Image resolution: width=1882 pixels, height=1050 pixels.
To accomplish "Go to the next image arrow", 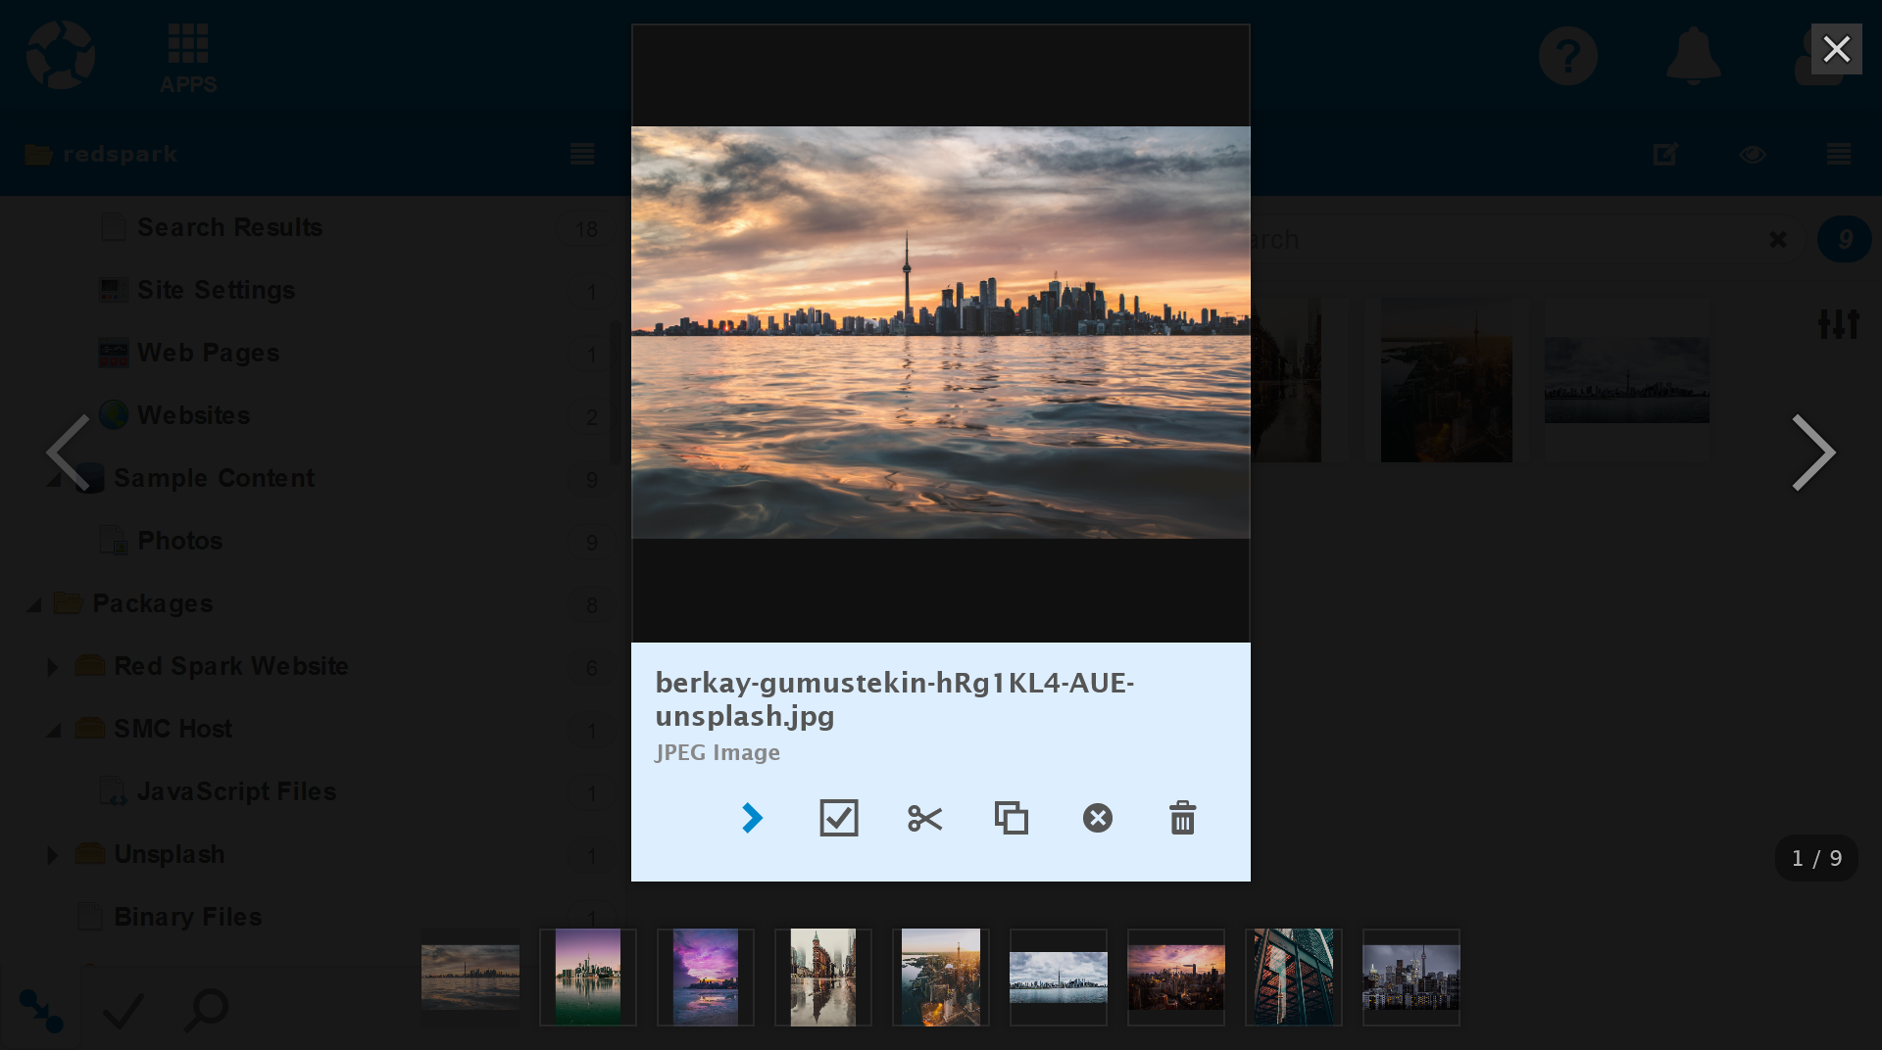I will (x=1812, y=453).
